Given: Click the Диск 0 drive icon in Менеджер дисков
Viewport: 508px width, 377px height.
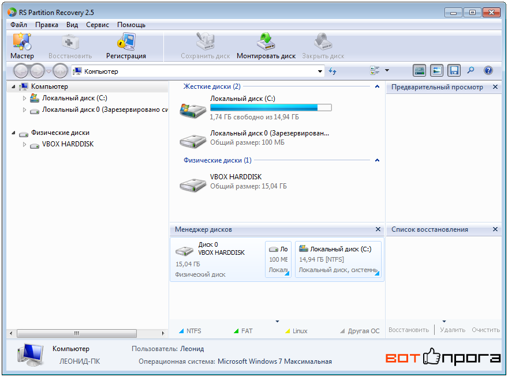Looking at the screenshot, I should (184, 251).
